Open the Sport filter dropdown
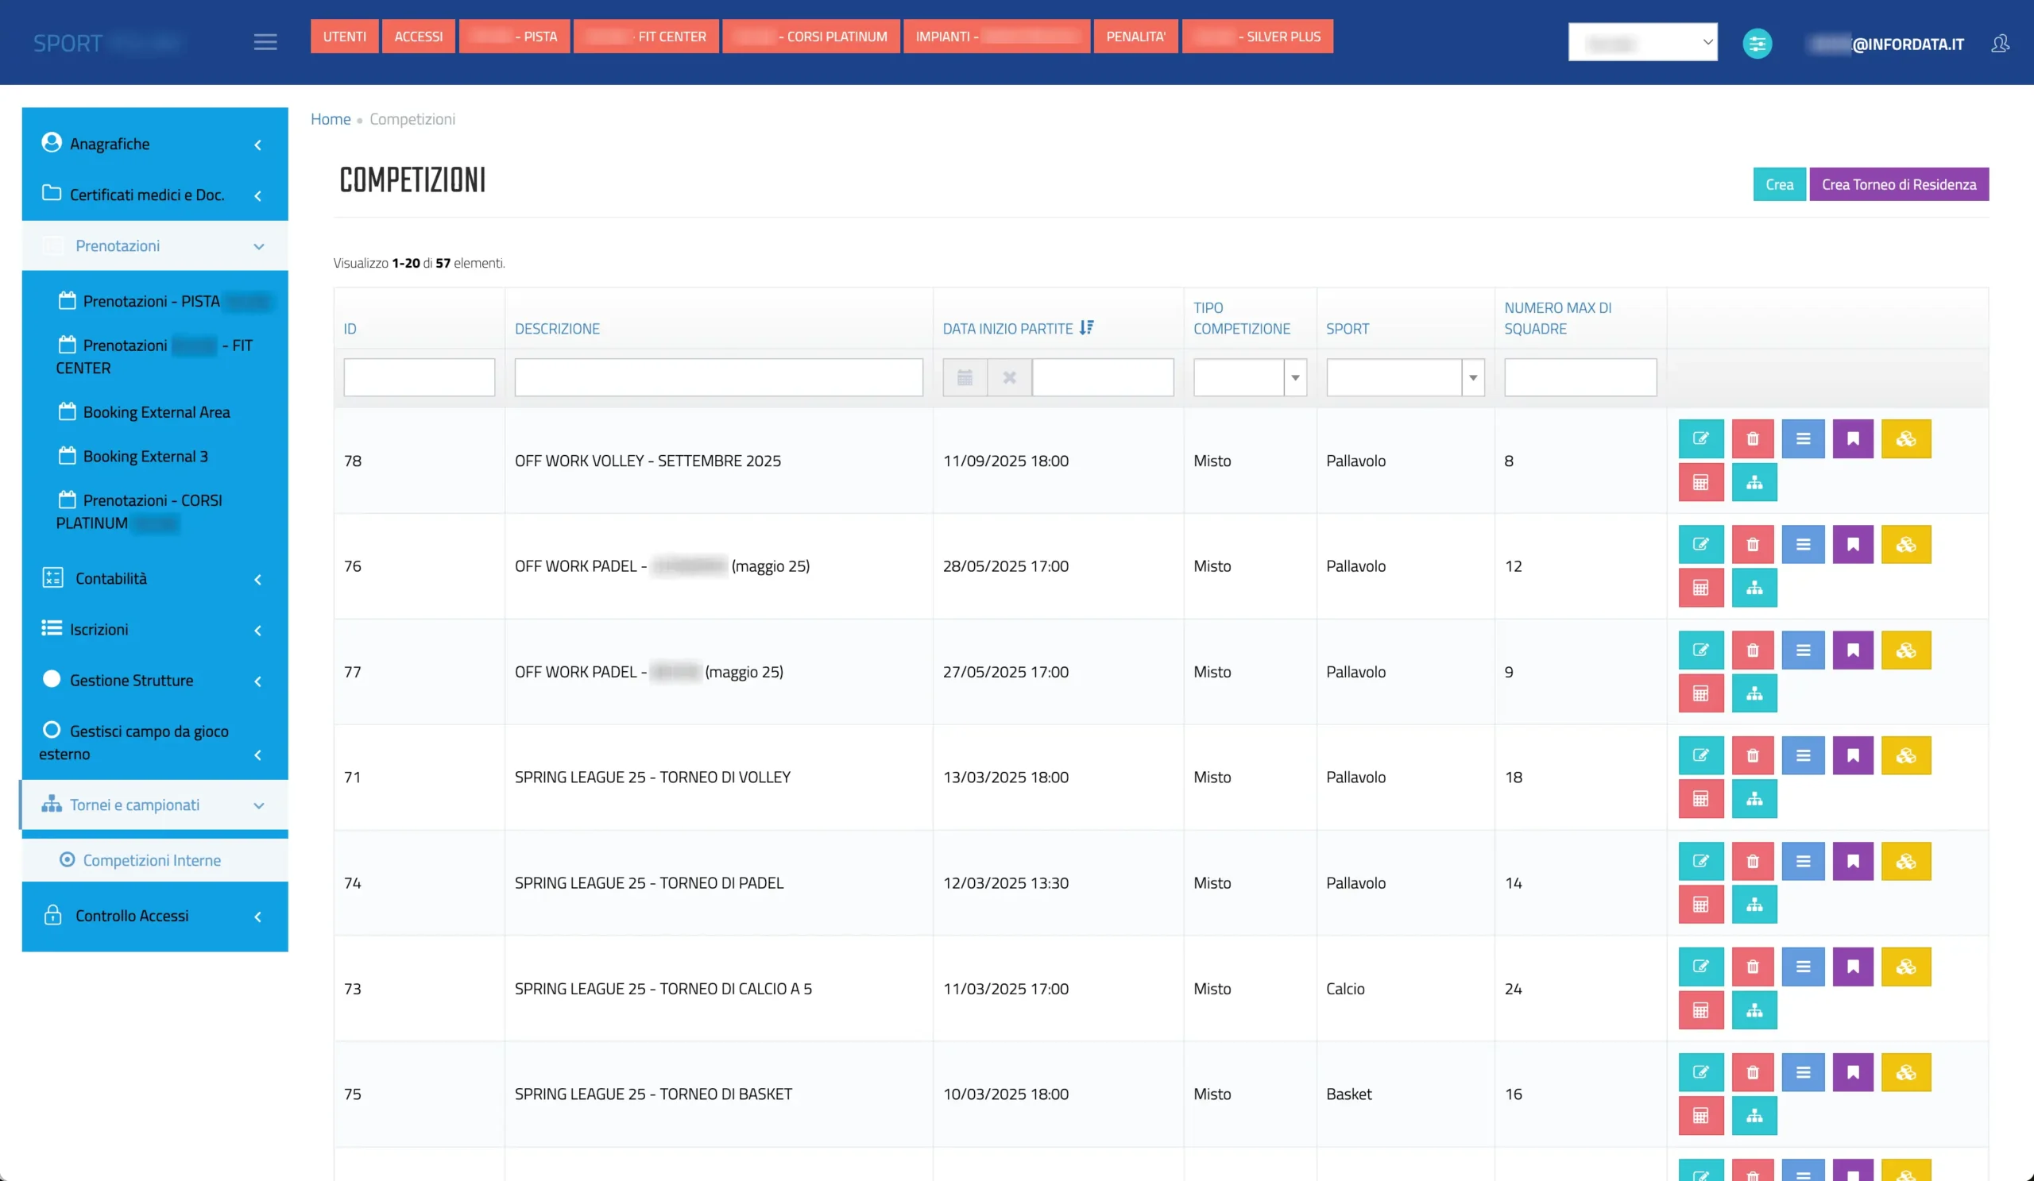 coord(1405,377)
